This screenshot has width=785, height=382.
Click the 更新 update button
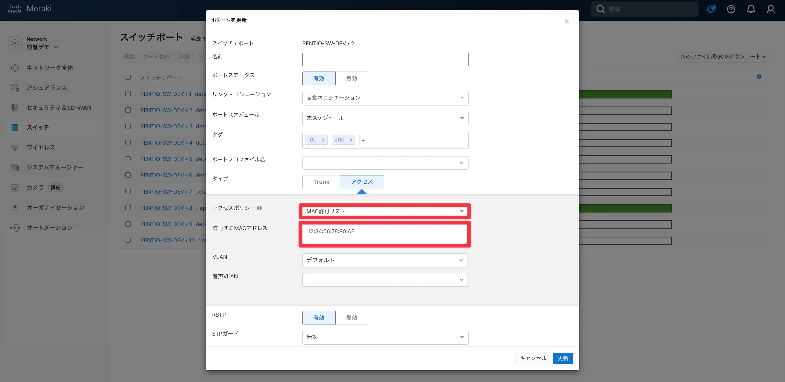563,358
